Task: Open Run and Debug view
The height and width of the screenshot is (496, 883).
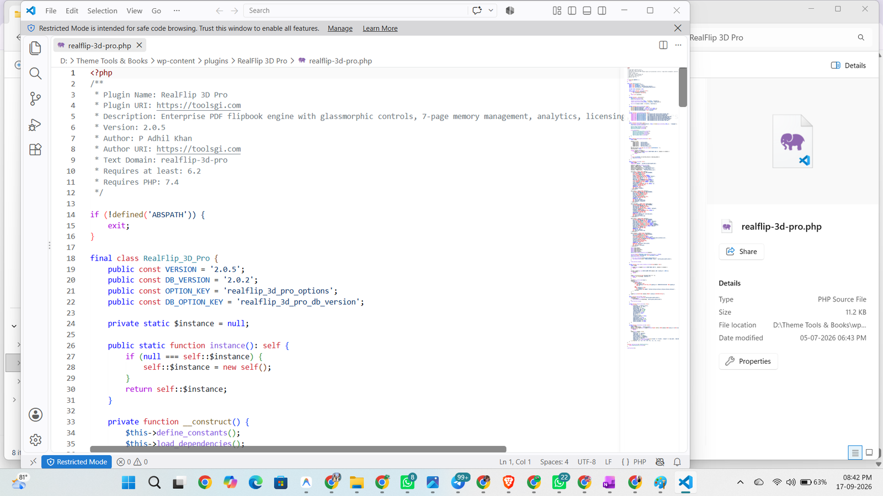Action: pos(35,125)
